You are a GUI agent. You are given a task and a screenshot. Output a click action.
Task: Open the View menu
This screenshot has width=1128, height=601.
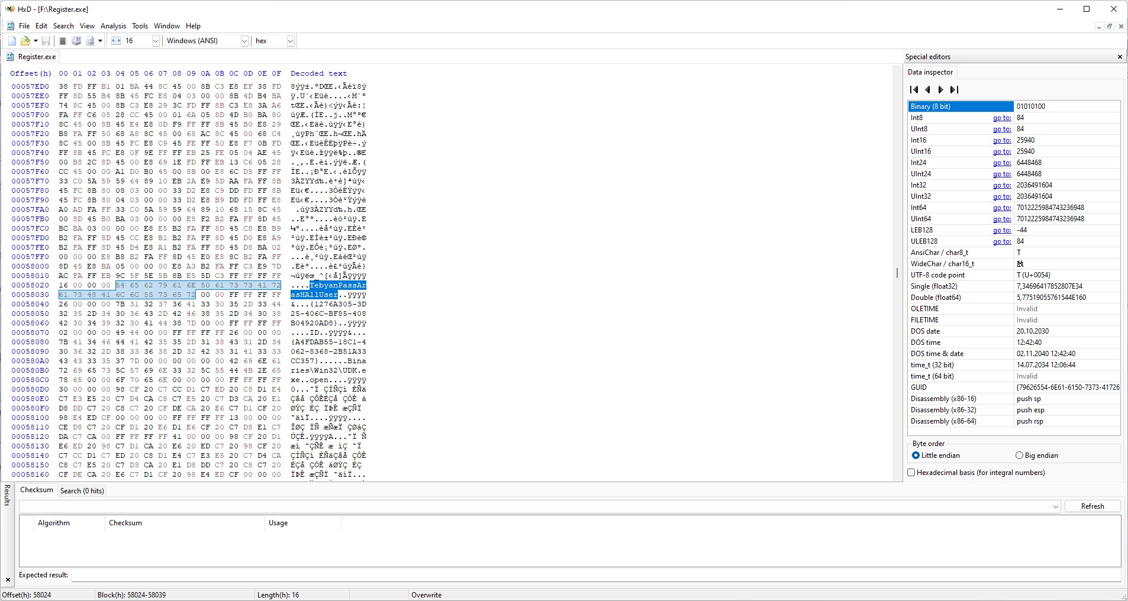pyautogui.click(x=87, y=26)
